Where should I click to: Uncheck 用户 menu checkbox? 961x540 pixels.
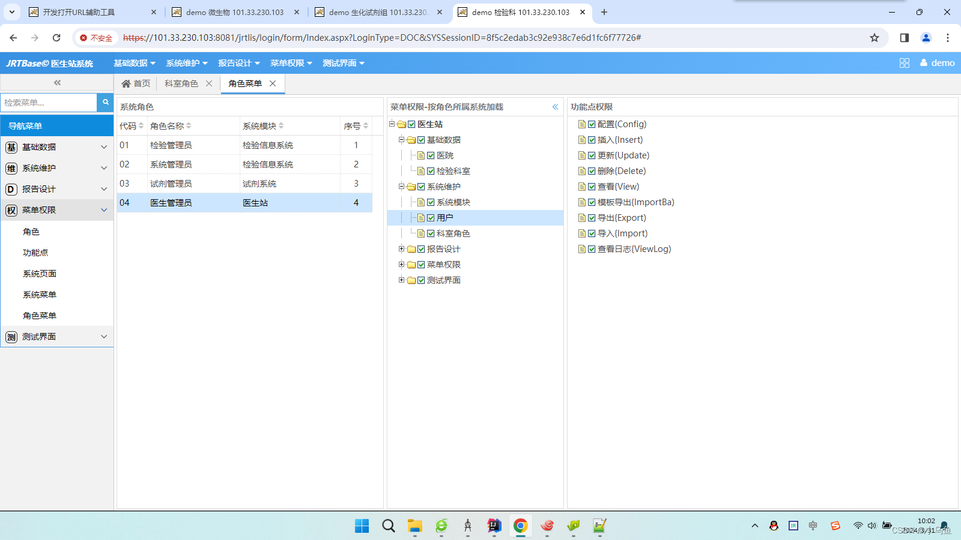coord(431,218)
